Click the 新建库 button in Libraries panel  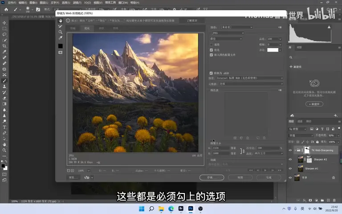314,104
